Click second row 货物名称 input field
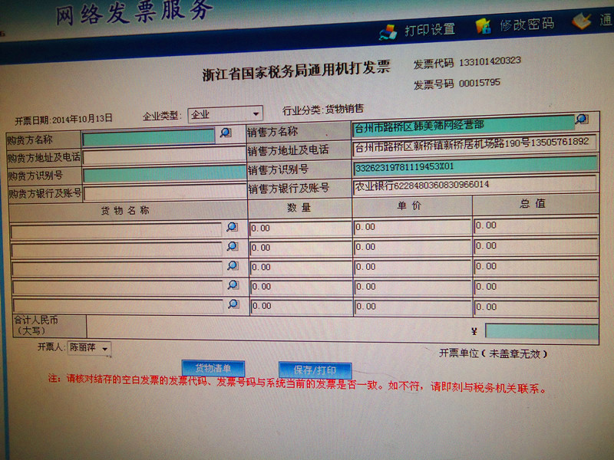Viewport: 614px width, 460px height. pos(117,251)
